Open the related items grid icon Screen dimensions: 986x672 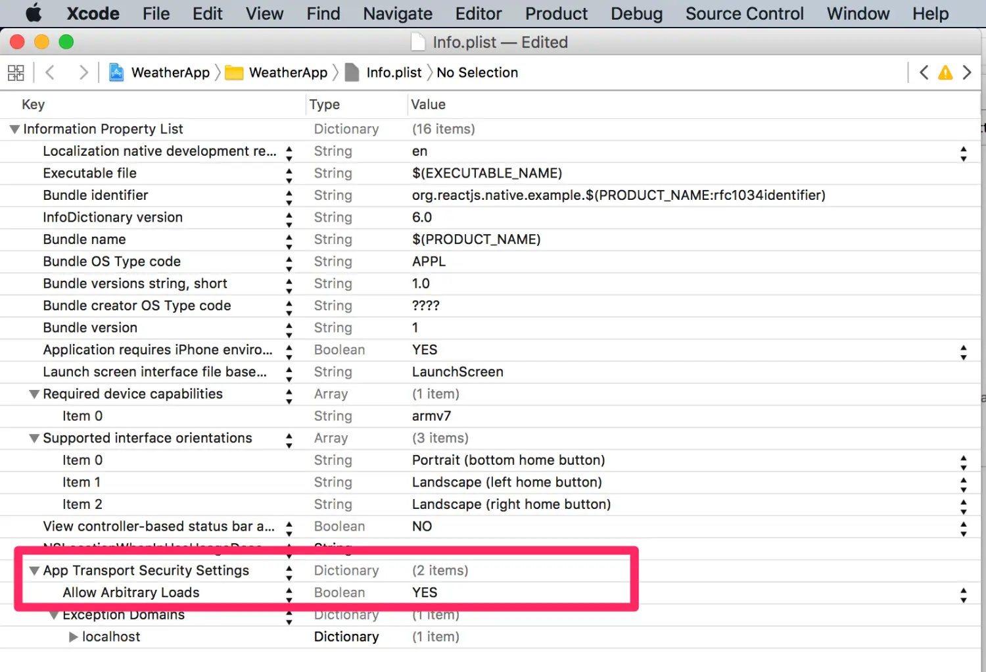16,72
